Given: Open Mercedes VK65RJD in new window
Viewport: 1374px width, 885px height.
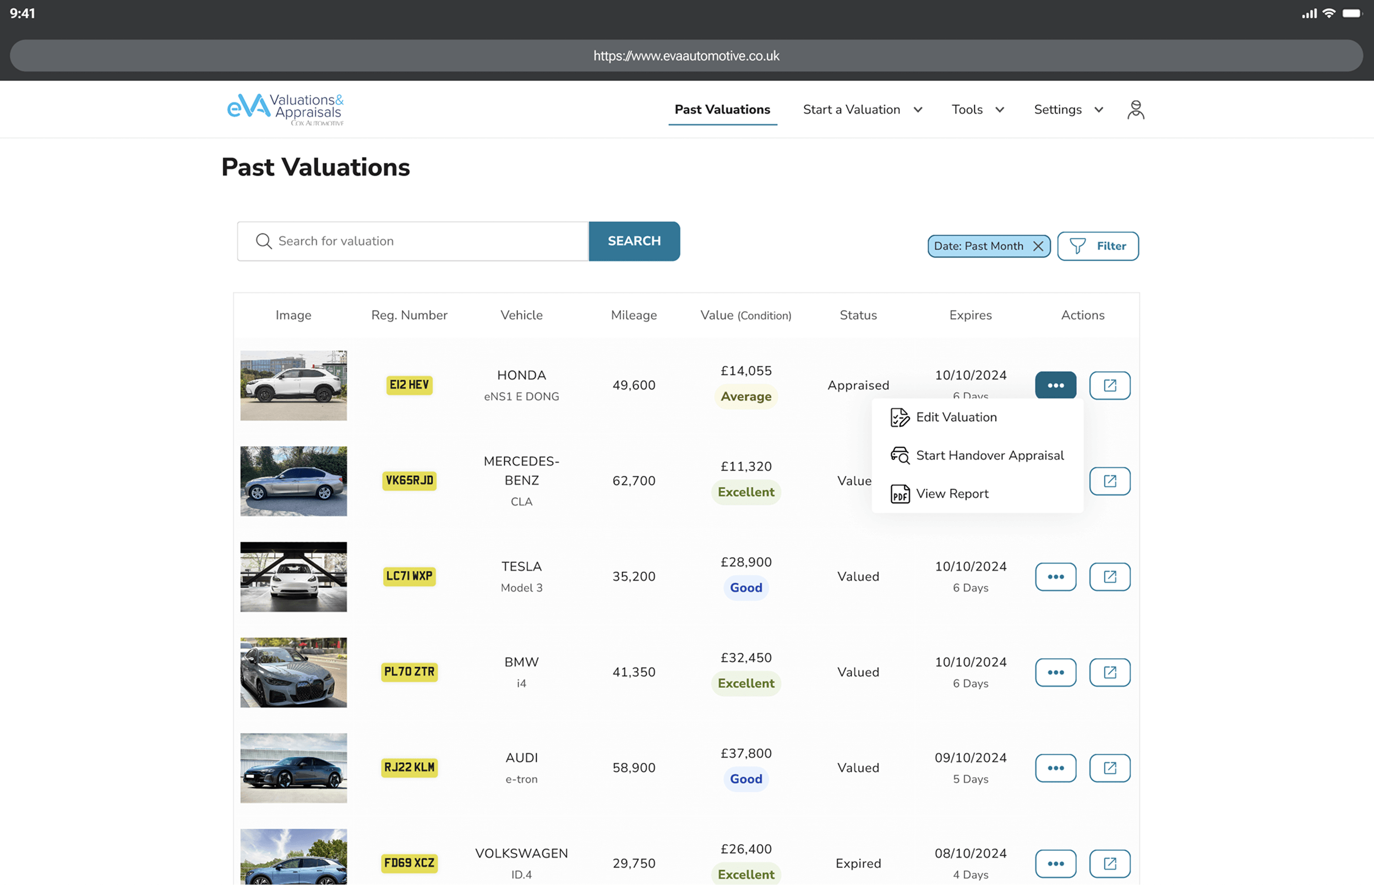Looking at the screenshot, I should (x=1110, y=481).
